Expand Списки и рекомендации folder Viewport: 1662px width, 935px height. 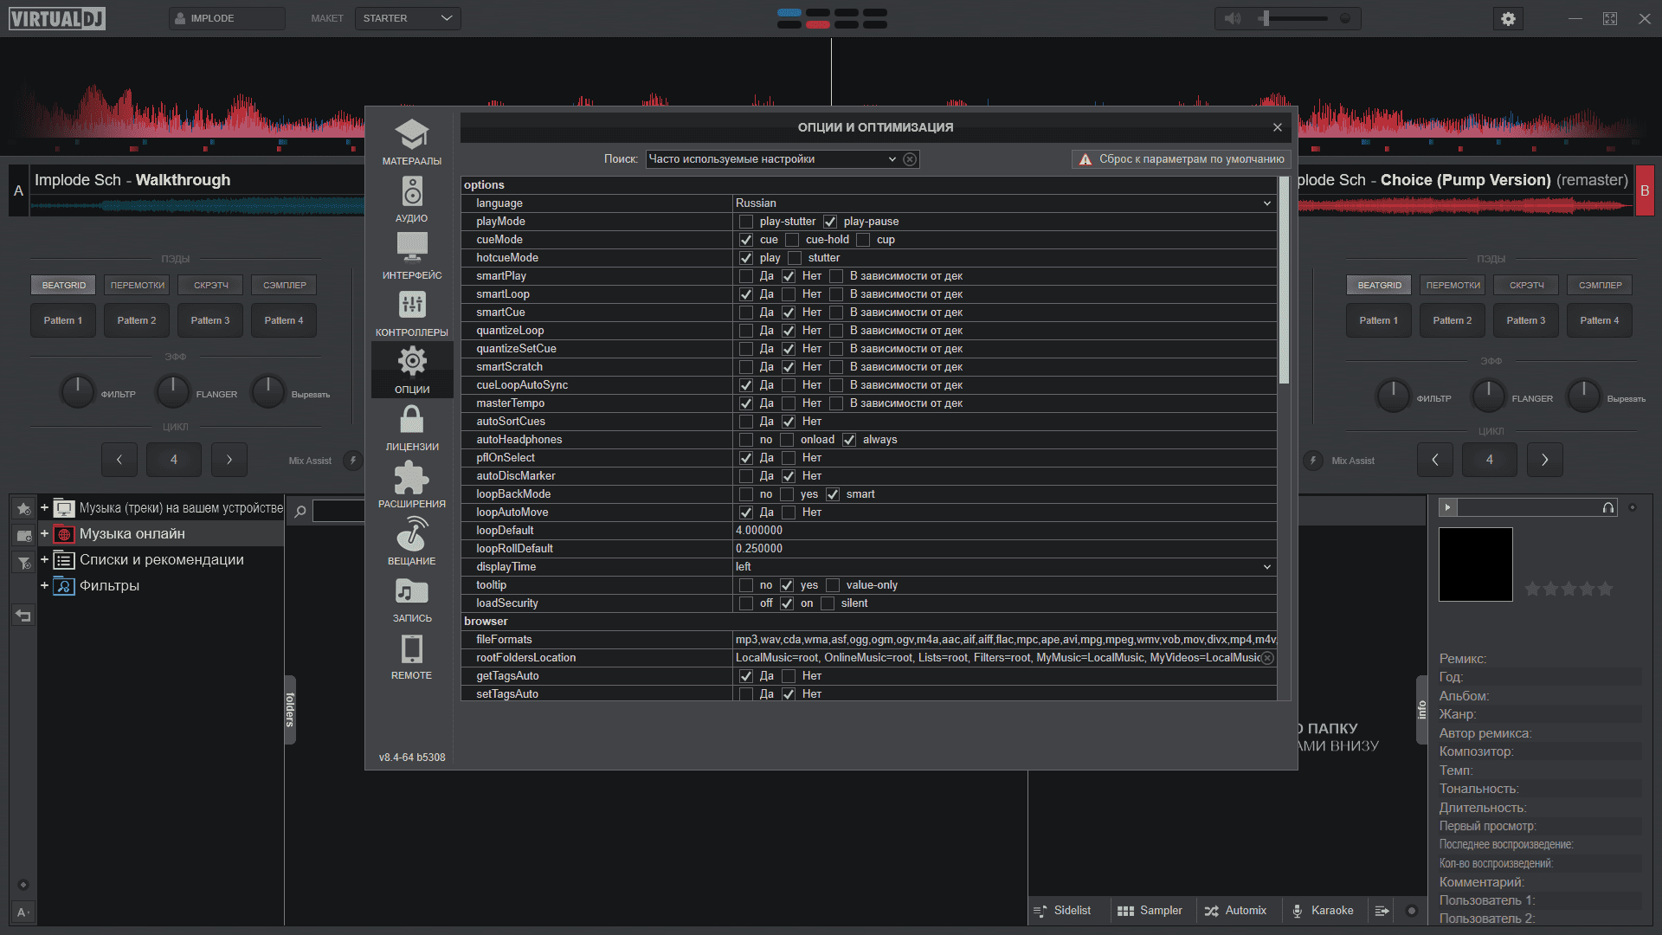pos(44,560)
